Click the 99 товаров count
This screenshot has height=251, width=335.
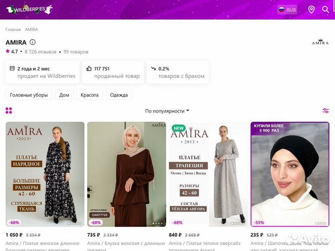point(76,52)
